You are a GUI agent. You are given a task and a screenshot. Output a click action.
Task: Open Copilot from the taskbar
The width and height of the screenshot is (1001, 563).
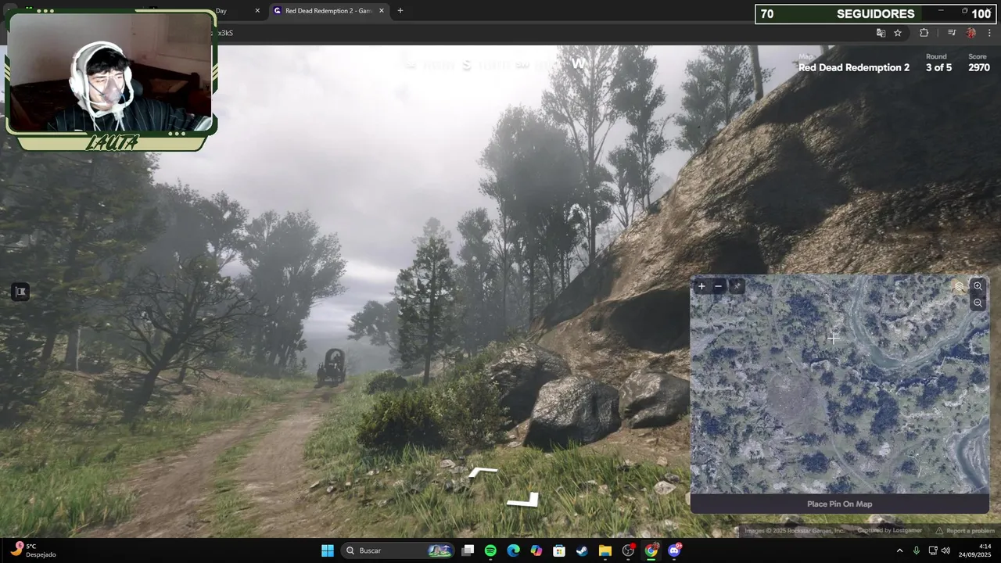coord(536,550)
